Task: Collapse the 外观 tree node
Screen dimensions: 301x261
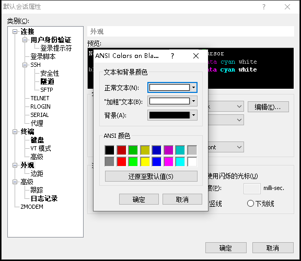Action: pos(15,165)
